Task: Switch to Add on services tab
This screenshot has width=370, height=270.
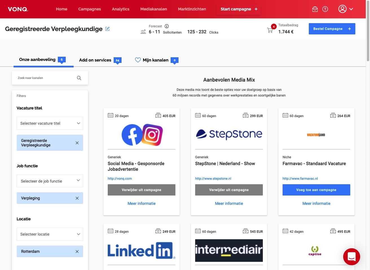Action: (100, 60)
